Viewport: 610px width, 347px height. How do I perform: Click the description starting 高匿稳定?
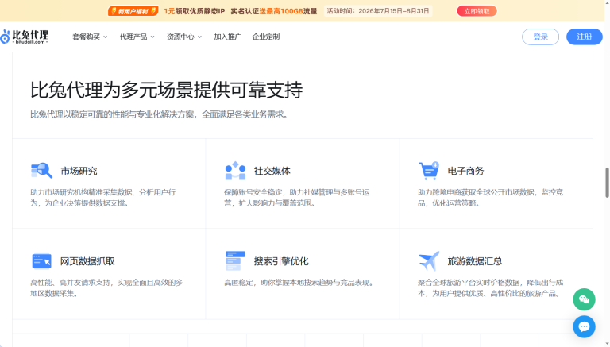point(299,283)
